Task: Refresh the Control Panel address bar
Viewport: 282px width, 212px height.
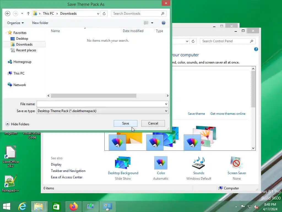Action: click(193, 41)
